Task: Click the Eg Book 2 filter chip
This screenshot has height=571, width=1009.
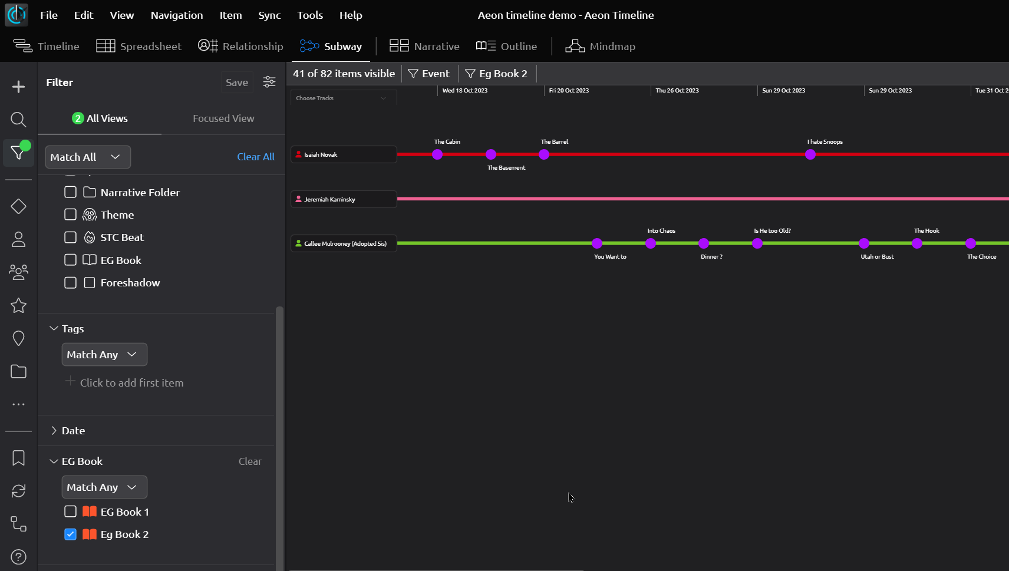Action: point(496,74)
